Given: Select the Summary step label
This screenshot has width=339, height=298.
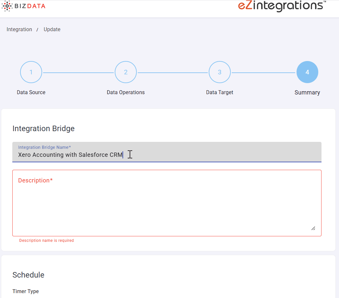Looking at the screenshot, I should (x=307, y=93).
